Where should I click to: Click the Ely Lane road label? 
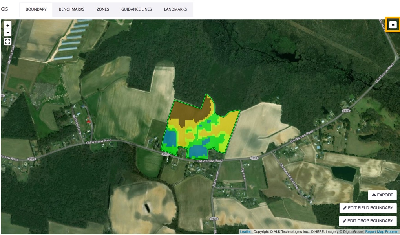pyautogui.click(x=243, y=174)
